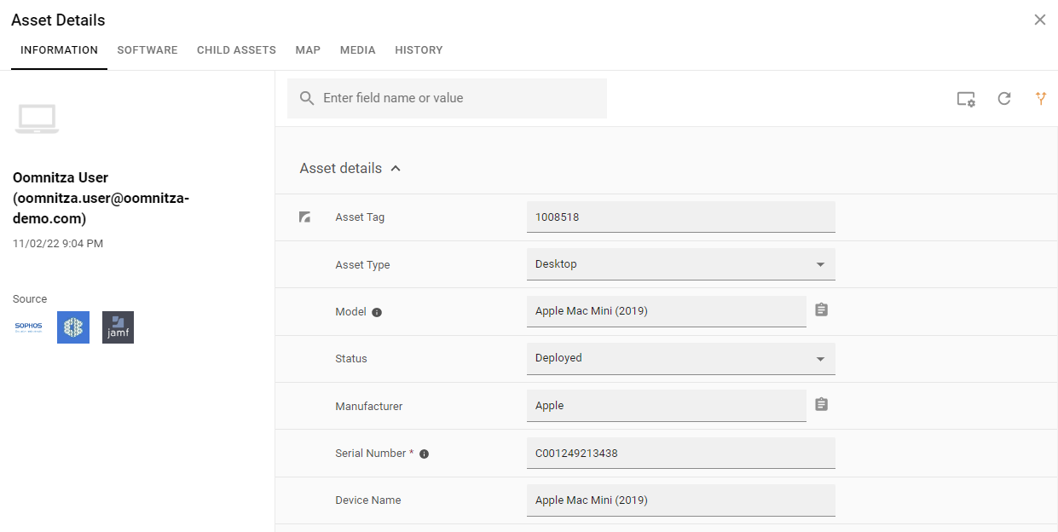Click the refresh icon

(1004, 99)
